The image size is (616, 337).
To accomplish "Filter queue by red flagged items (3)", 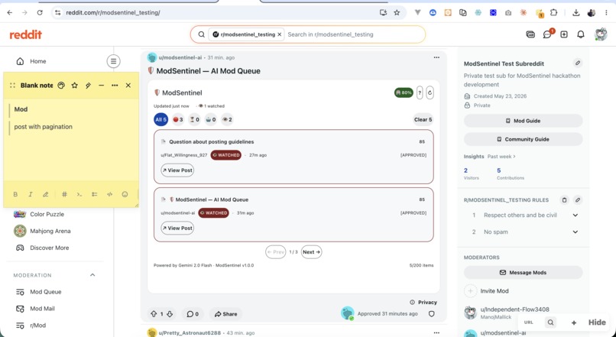I will pos(178,119).
